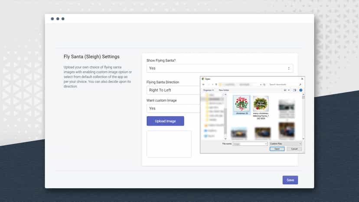Click the Back arrow in file dialog
The image size is (359, 202).
[203, 85]
